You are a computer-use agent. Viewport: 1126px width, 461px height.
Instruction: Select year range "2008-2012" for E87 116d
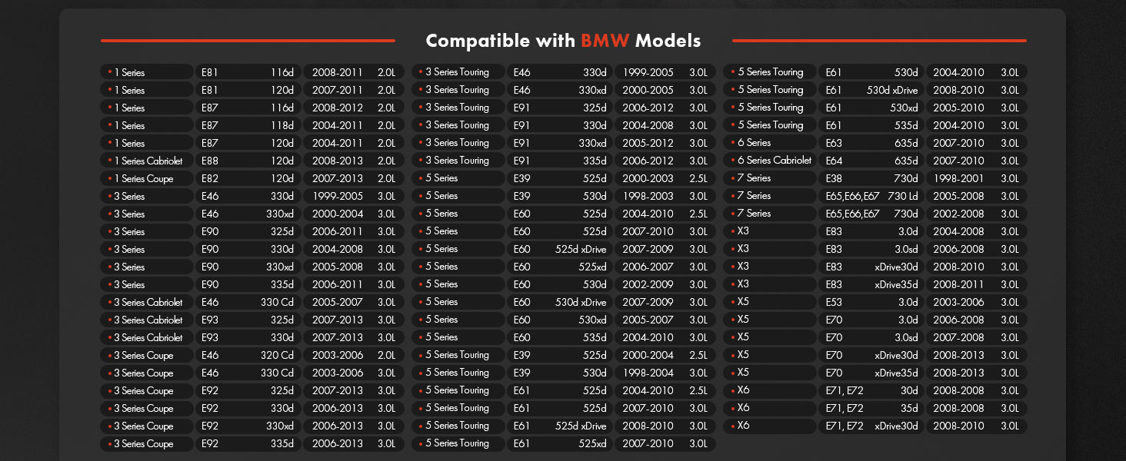tap(338, 108)
